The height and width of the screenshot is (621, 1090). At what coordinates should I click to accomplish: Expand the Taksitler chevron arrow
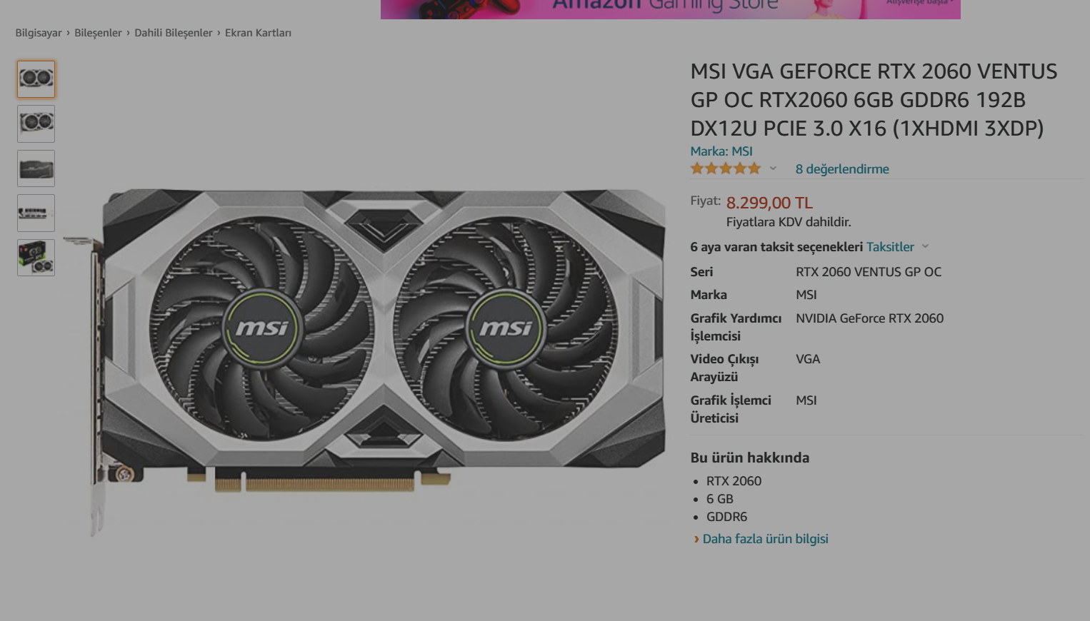pos(925,246)
